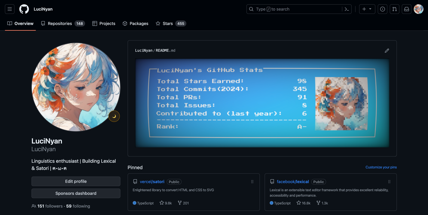Click the Edit profile button
This screenshot has width=428, height=215.
click(76, 181)
